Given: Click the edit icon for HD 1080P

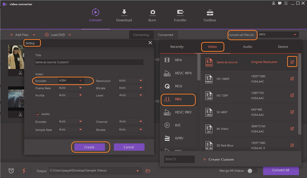Looking at the screenshot, I should point(292,79).
